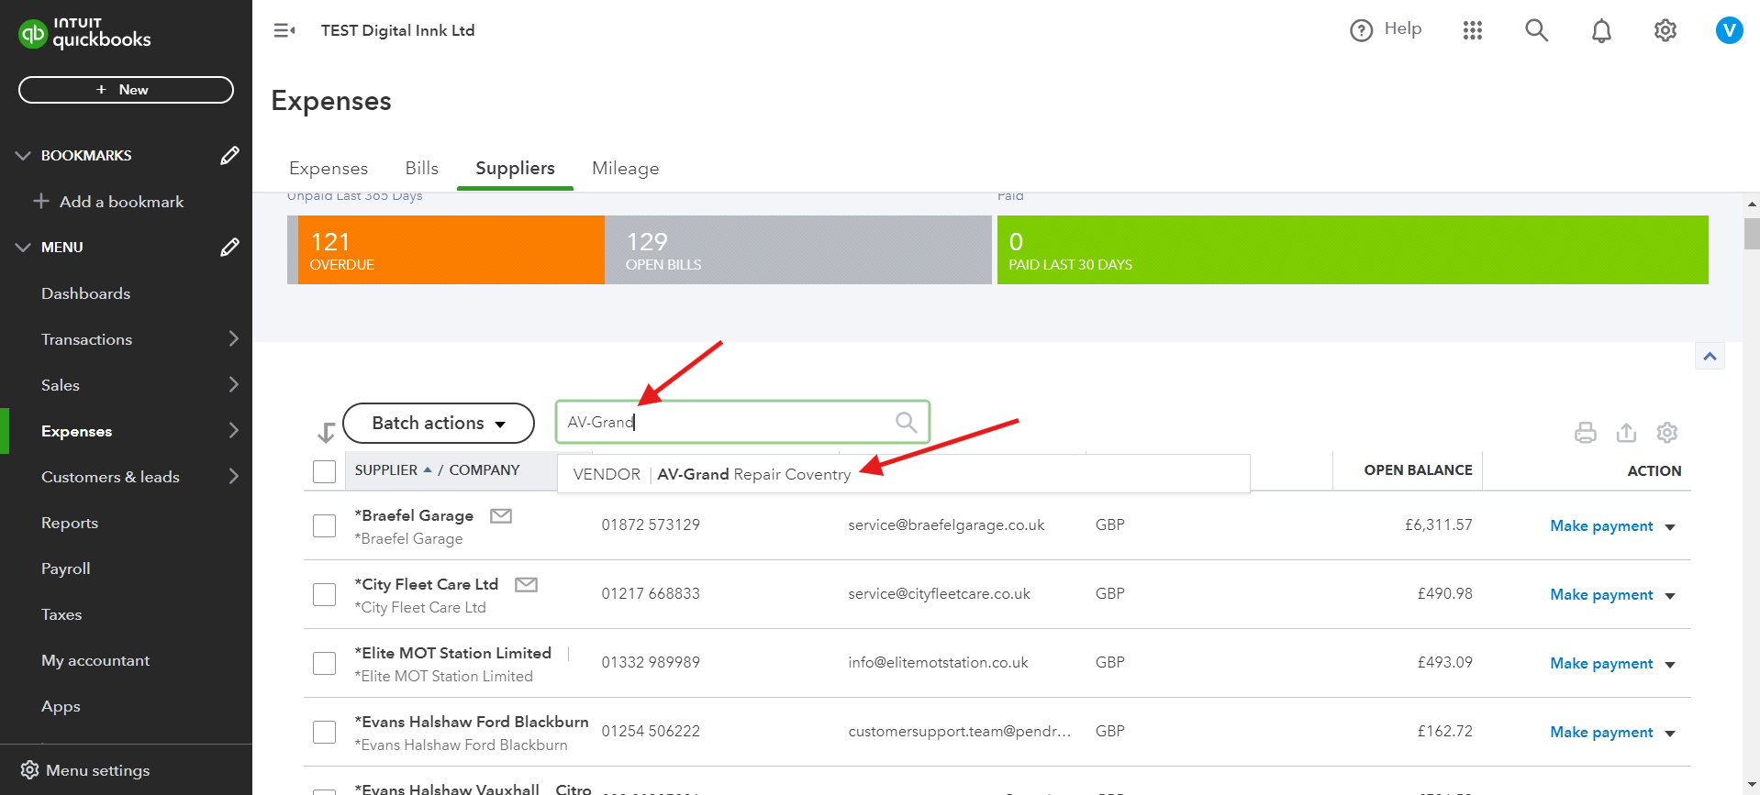Make payment for Braefel Garage
The height and width of the screenshot is (795, 1760).
1601,526
